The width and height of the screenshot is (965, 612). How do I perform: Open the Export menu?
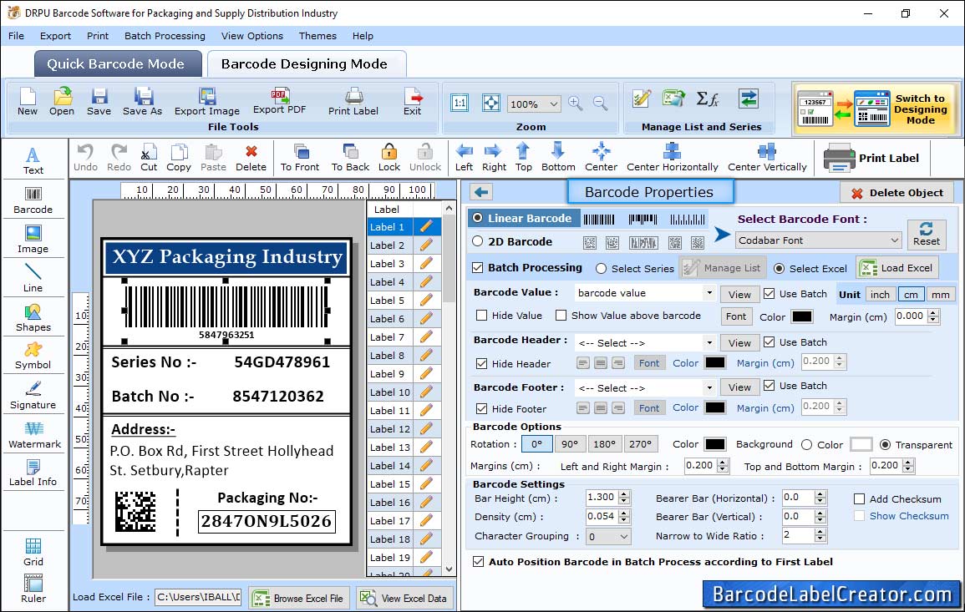tap(55, 36)
